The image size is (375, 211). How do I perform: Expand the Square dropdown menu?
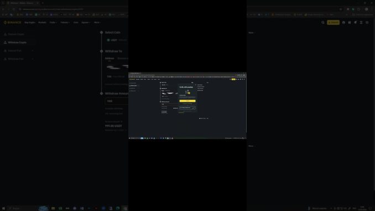point(86,23)
